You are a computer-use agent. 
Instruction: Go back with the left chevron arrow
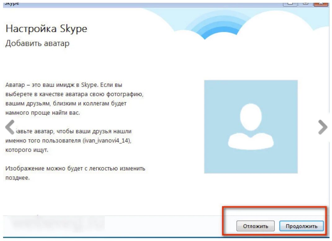tap(10, 127)
